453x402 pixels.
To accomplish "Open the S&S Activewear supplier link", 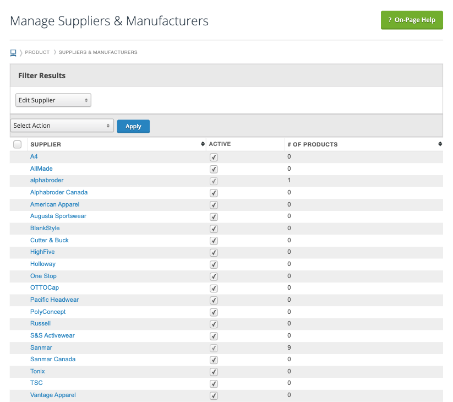I will pyautogui.click(x=52, y=335).
